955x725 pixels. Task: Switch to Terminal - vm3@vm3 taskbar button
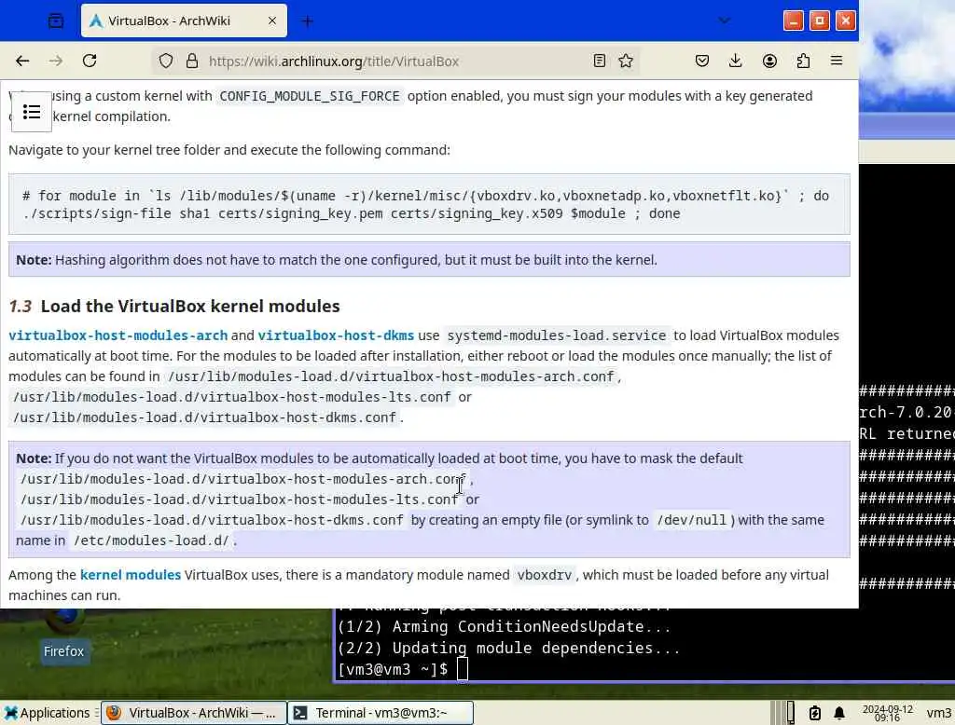[x=381, y=713]
